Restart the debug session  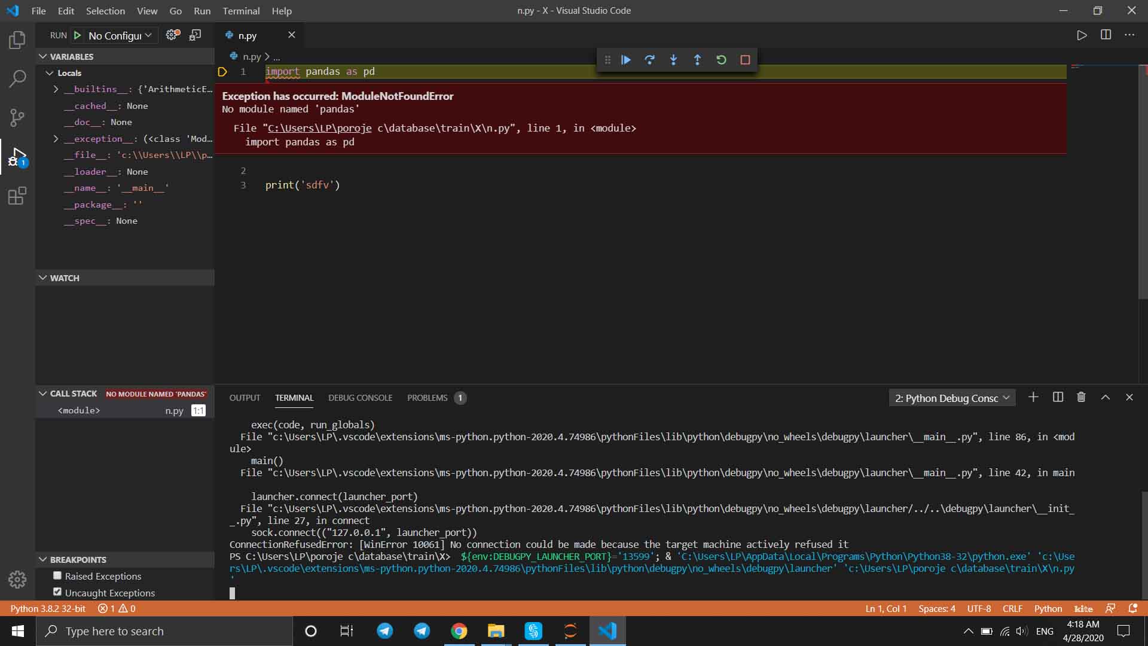[x=721, y=60]
